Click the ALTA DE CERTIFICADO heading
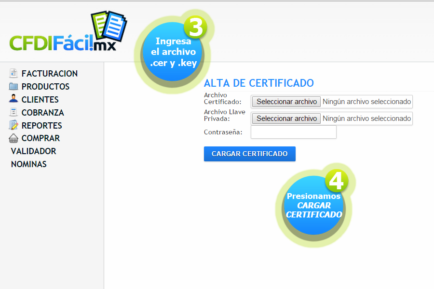This screenshot has width=434, height=289. click(259, 83)
